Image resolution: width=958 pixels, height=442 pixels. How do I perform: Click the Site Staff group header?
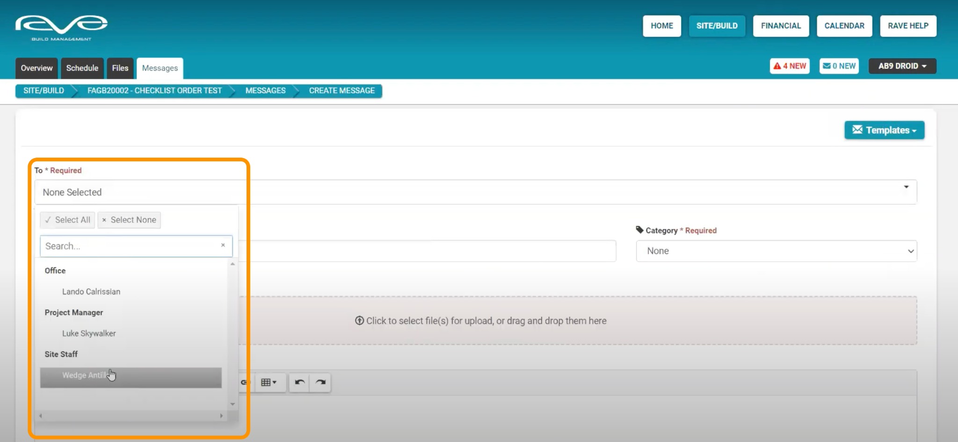[61, 354]
